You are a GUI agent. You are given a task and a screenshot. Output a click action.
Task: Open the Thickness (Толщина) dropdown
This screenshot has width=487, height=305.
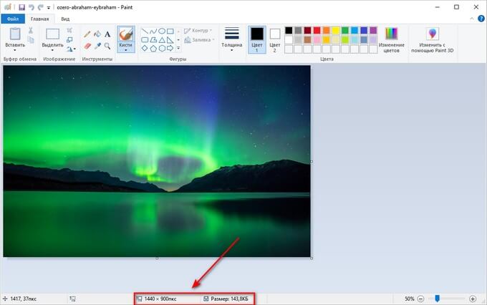pos(231,42)
